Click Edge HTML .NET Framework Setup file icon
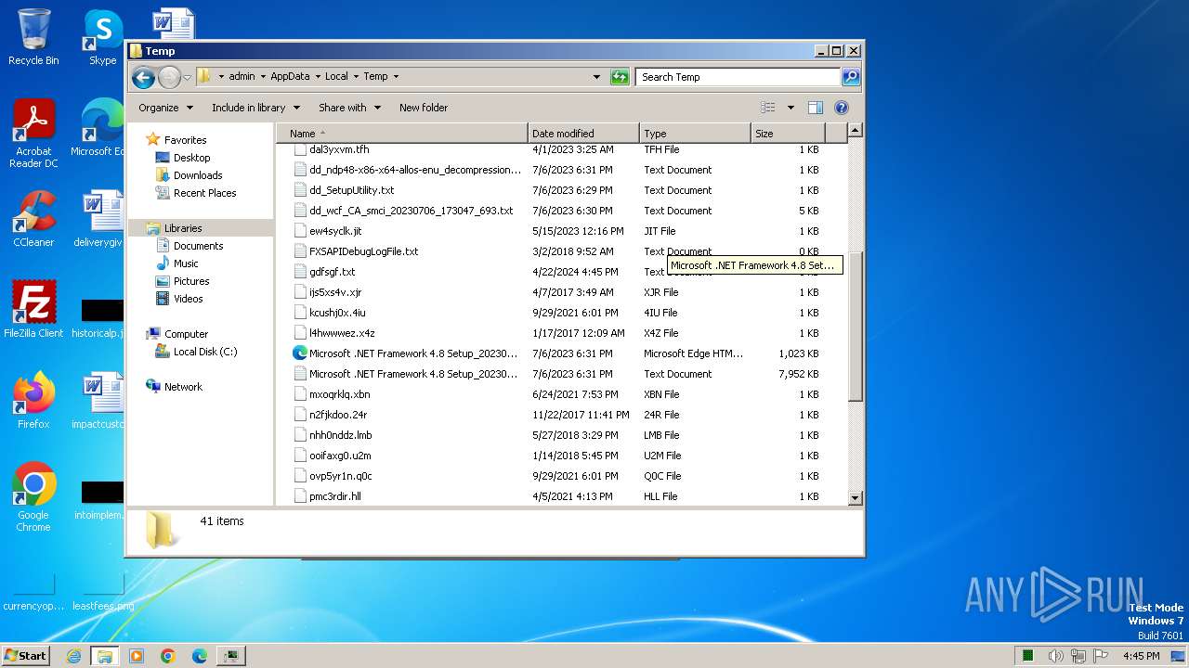The height and width of the screenshot is (668, 1189). tap(300, 353)
